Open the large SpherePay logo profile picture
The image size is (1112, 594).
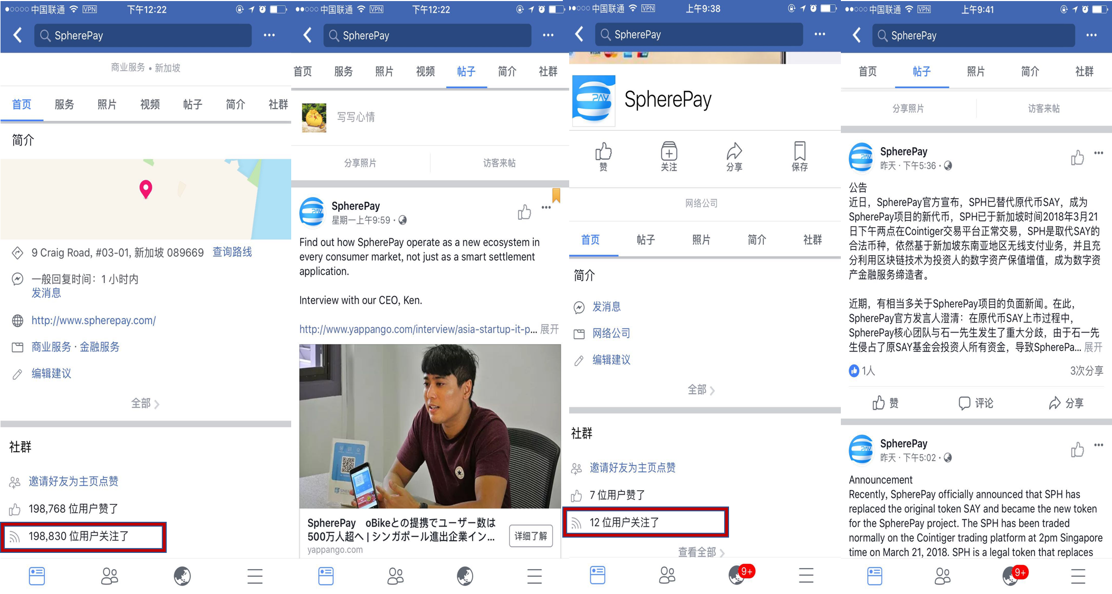(593, 100)
